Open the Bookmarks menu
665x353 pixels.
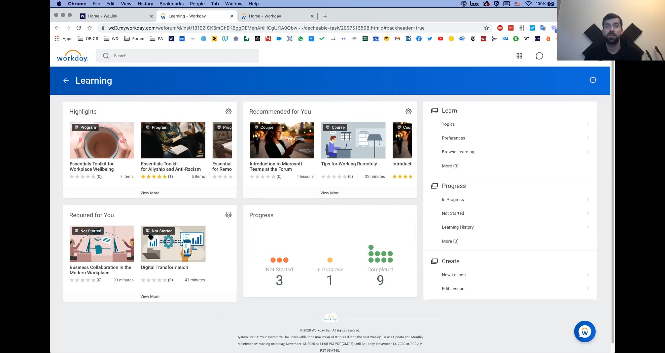(x=172, y=4)
